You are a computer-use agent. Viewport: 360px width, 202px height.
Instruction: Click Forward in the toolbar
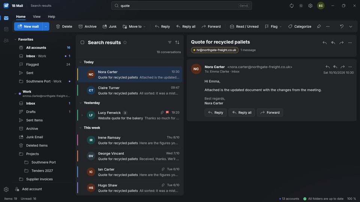(211, 27)
